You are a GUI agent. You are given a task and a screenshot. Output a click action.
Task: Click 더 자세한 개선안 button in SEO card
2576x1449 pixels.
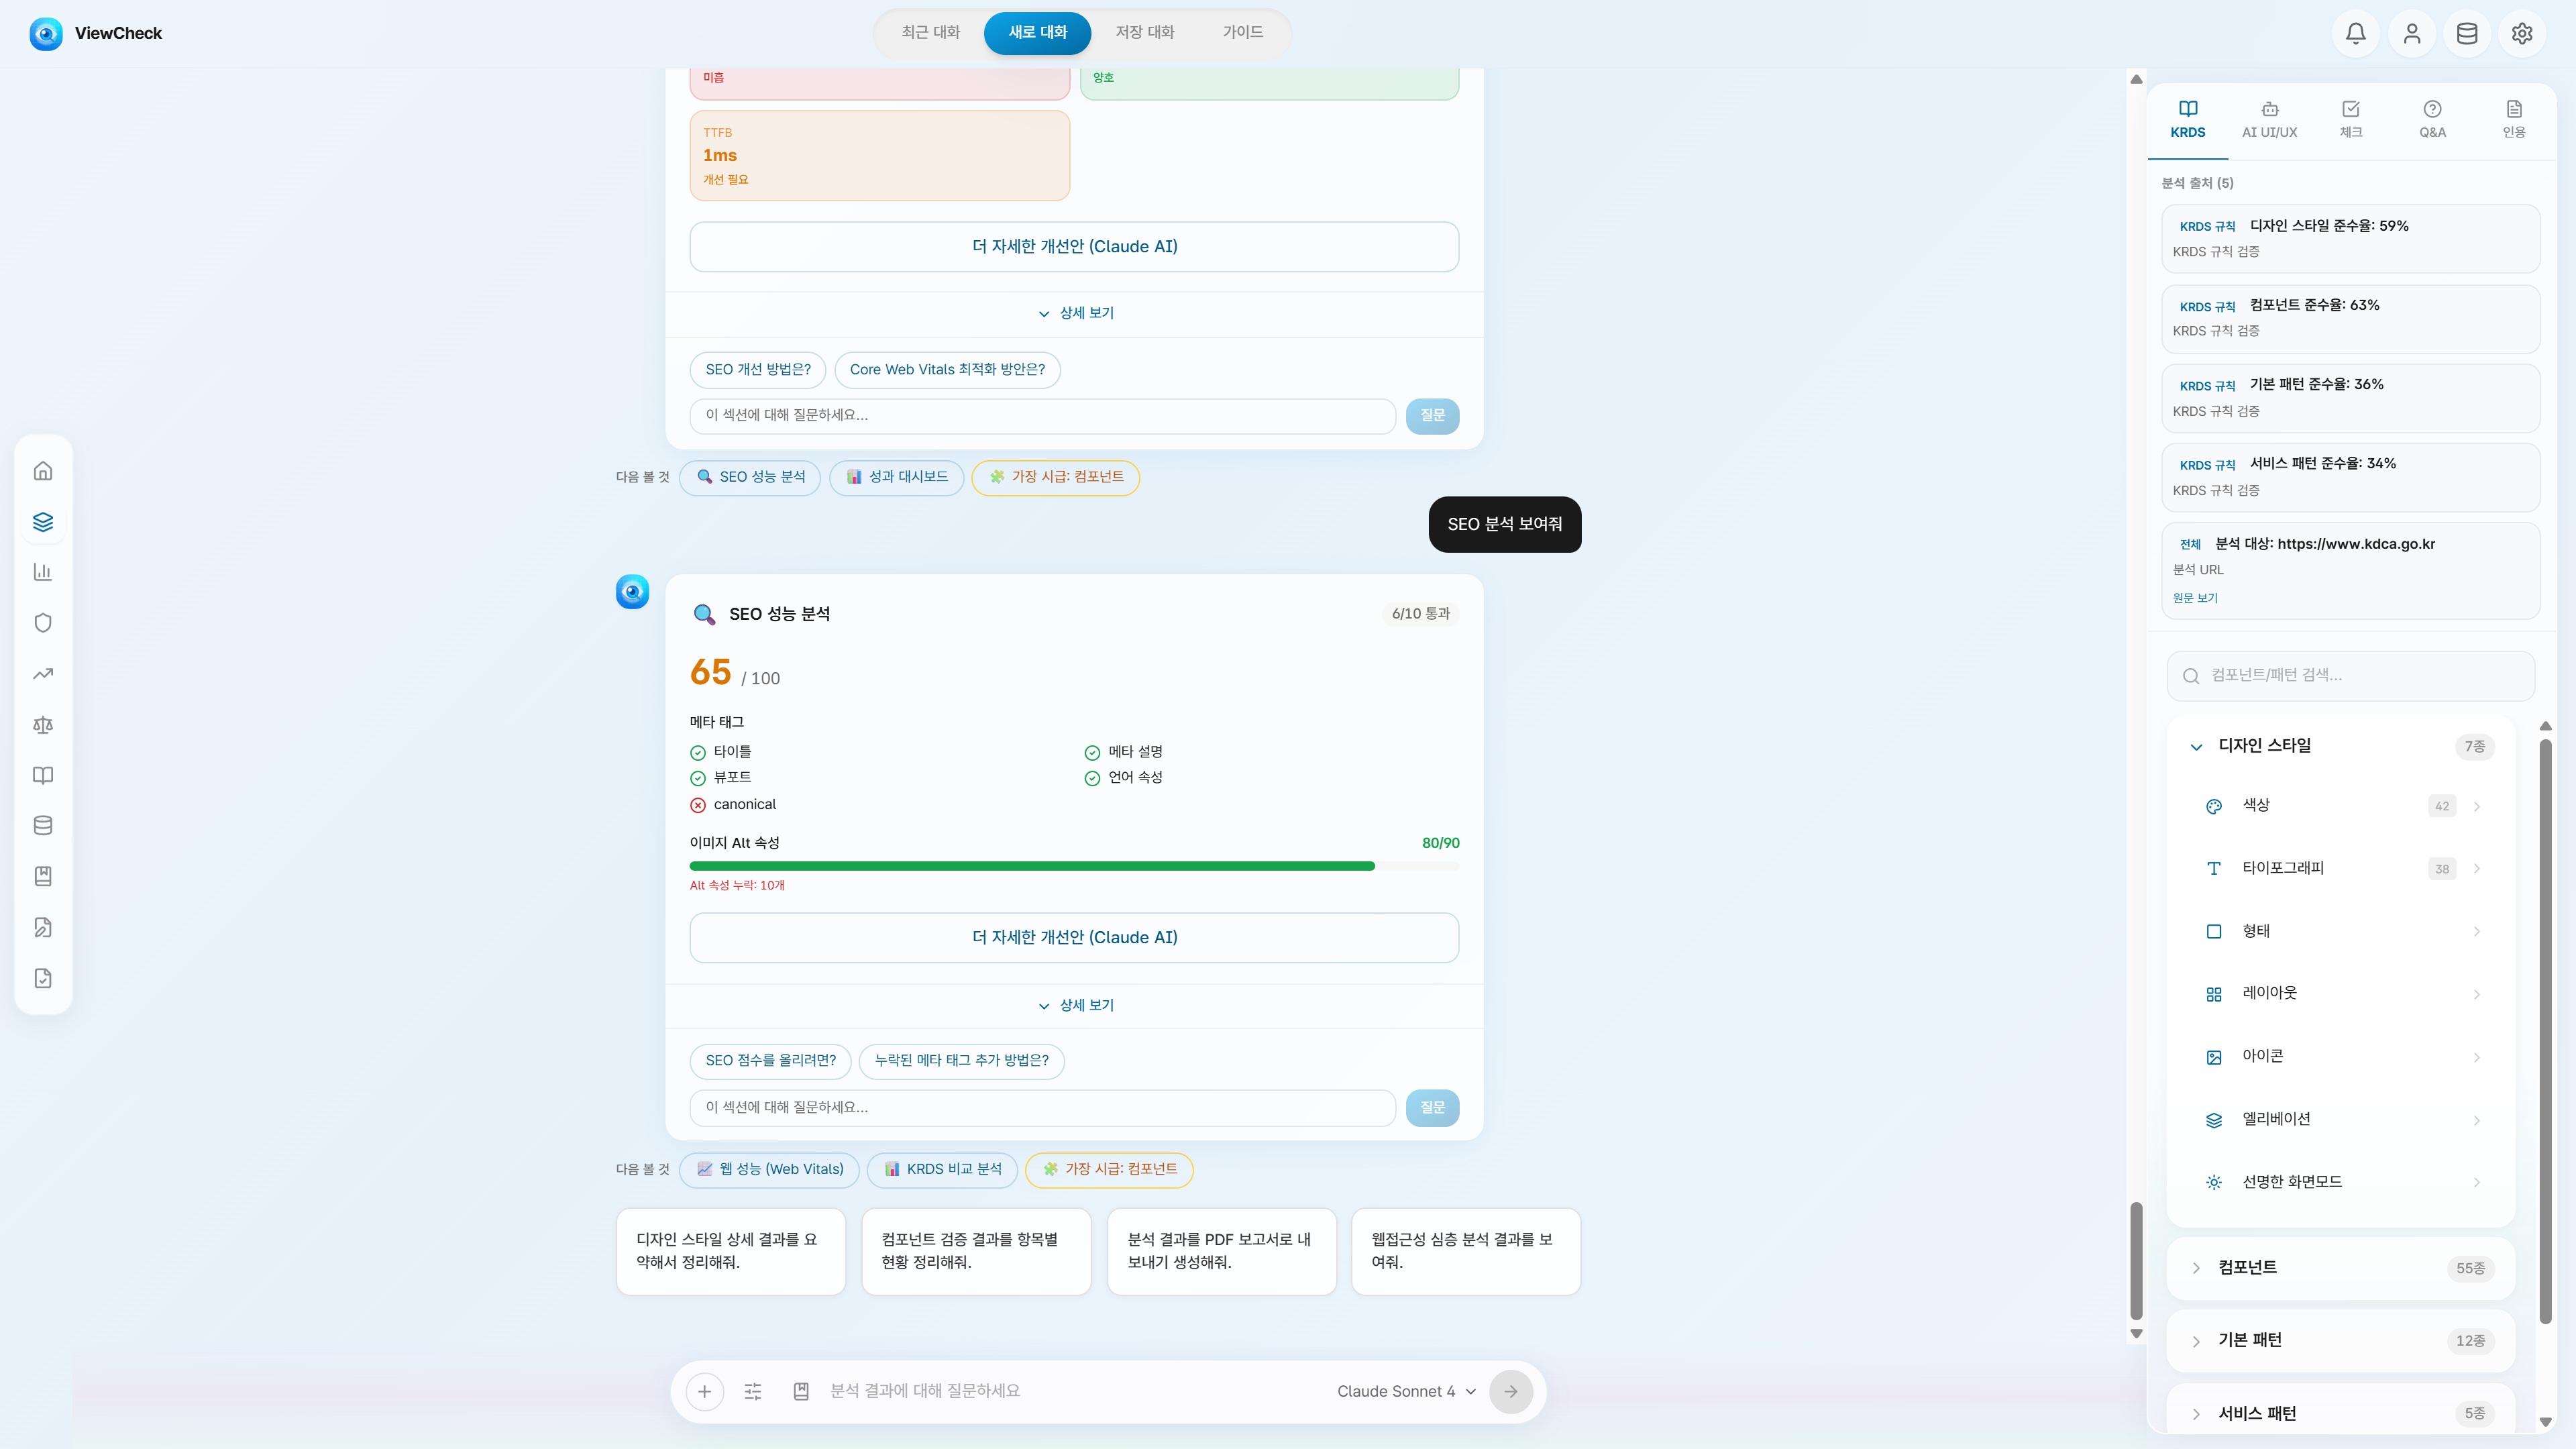click(1074, 937)
